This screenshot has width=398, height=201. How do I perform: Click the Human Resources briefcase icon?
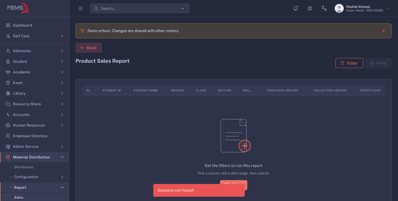[x=8, y=125]
